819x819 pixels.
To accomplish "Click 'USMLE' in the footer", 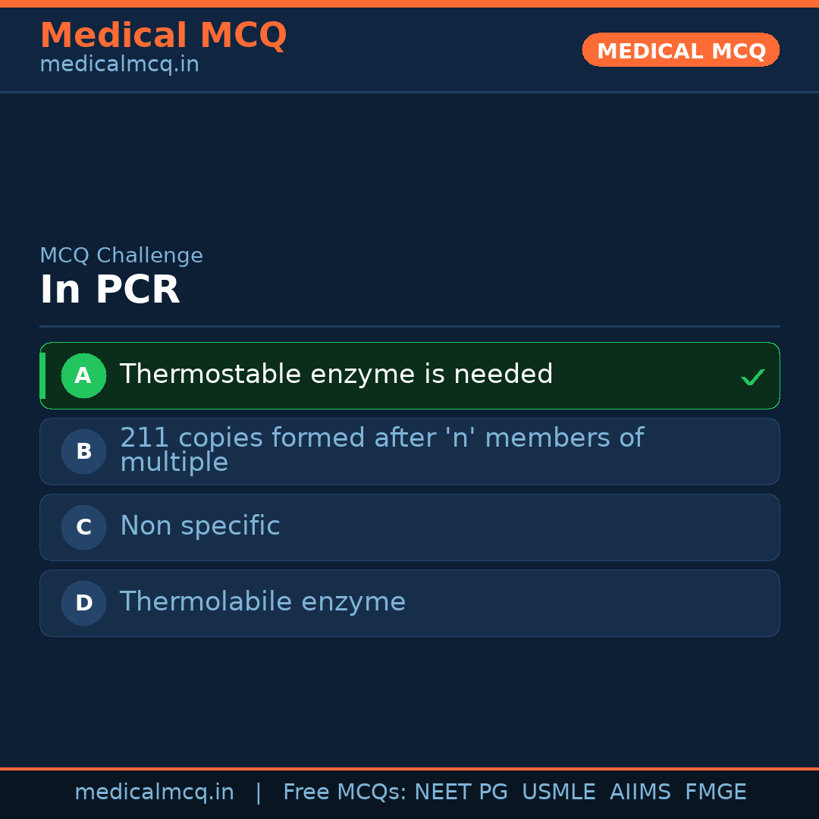I will click(558, 792).
